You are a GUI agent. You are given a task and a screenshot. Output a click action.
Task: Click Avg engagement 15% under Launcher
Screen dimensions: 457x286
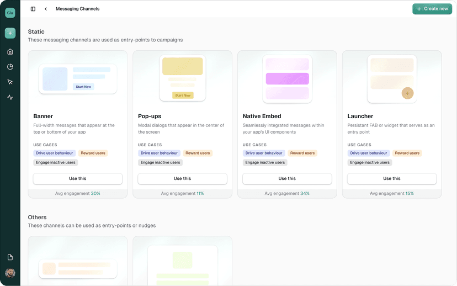point(392,194)
